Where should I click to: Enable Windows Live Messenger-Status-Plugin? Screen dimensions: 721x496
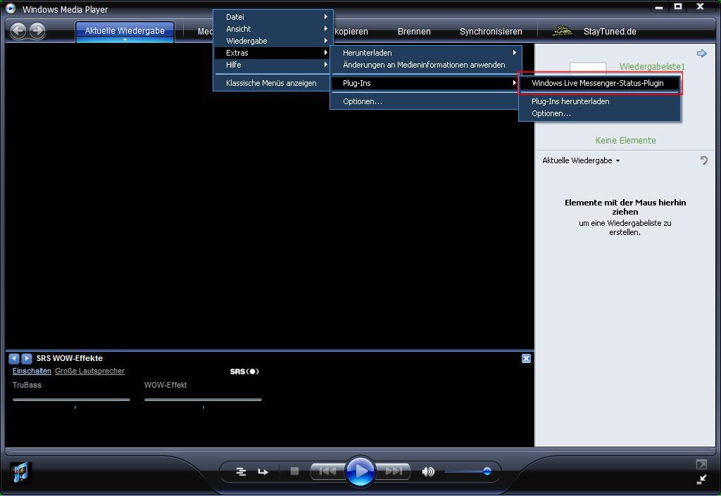[600, 83]
